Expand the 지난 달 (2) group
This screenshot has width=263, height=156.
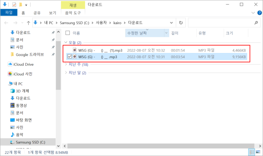pyautogui.click(x=66, y=73)
